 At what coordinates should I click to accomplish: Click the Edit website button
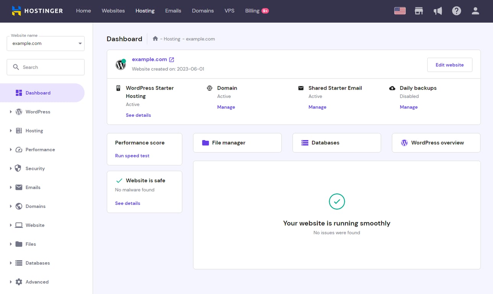(449, 65)
